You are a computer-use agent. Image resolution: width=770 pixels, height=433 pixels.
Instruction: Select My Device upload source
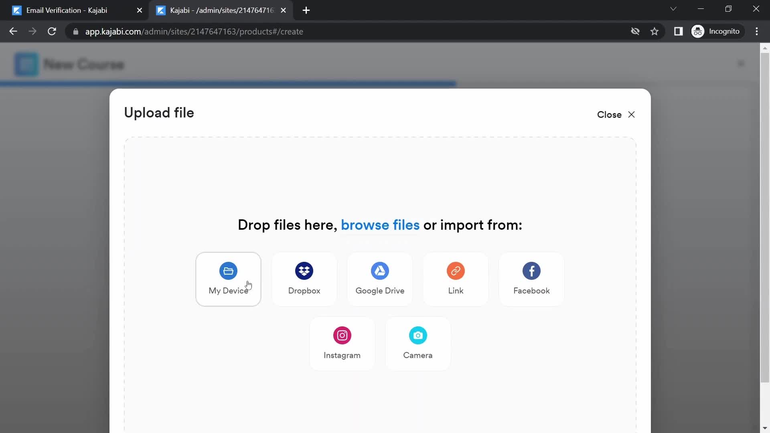[228, 279]
